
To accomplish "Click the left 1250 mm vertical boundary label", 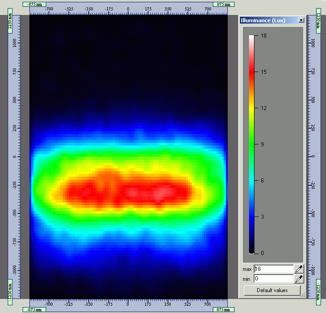I will tap(10, 21).
